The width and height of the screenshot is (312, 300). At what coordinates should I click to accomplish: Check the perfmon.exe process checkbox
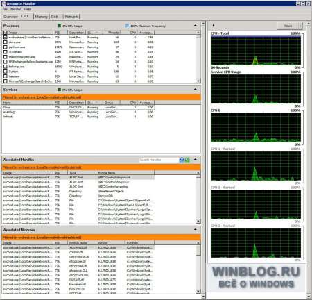[6, 47]
